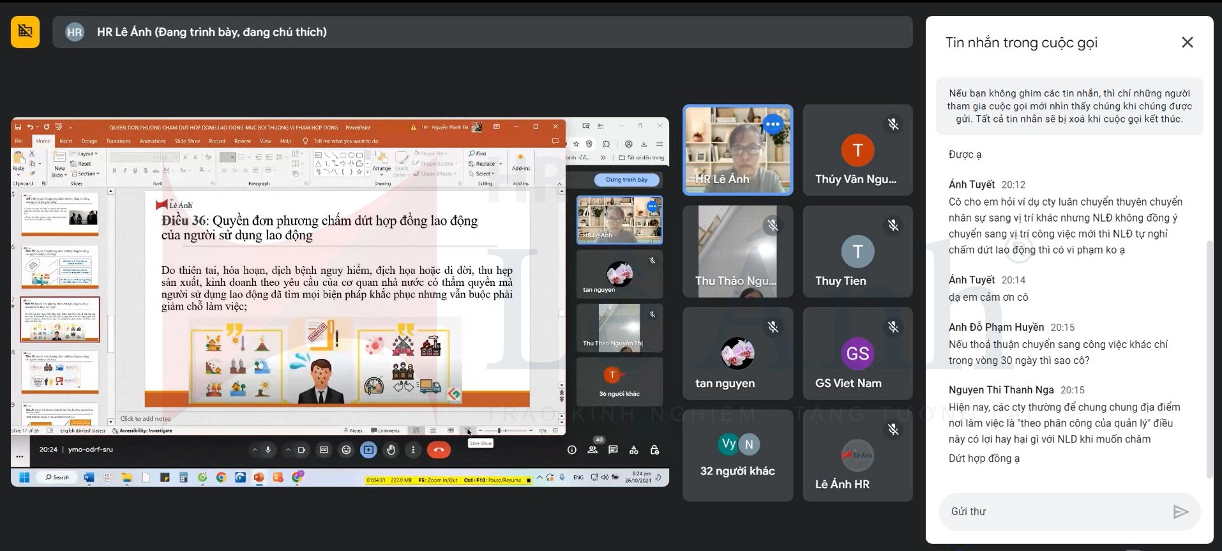
Task: Expand the Layout dropdown in Slides group
Action: pyautogui.click(x=87, y=154)
